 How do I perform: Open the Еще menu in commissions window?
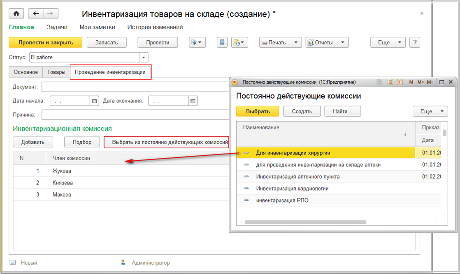coord(430,111)
